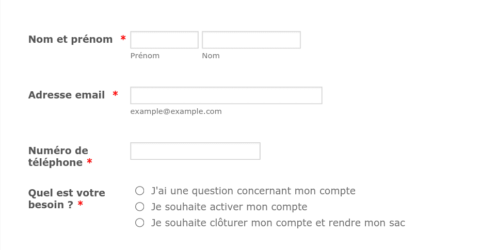Screen dimensions: 480x250
Task: Click the "Nom" sub-label under second box
Action: [x=211, y=56]
